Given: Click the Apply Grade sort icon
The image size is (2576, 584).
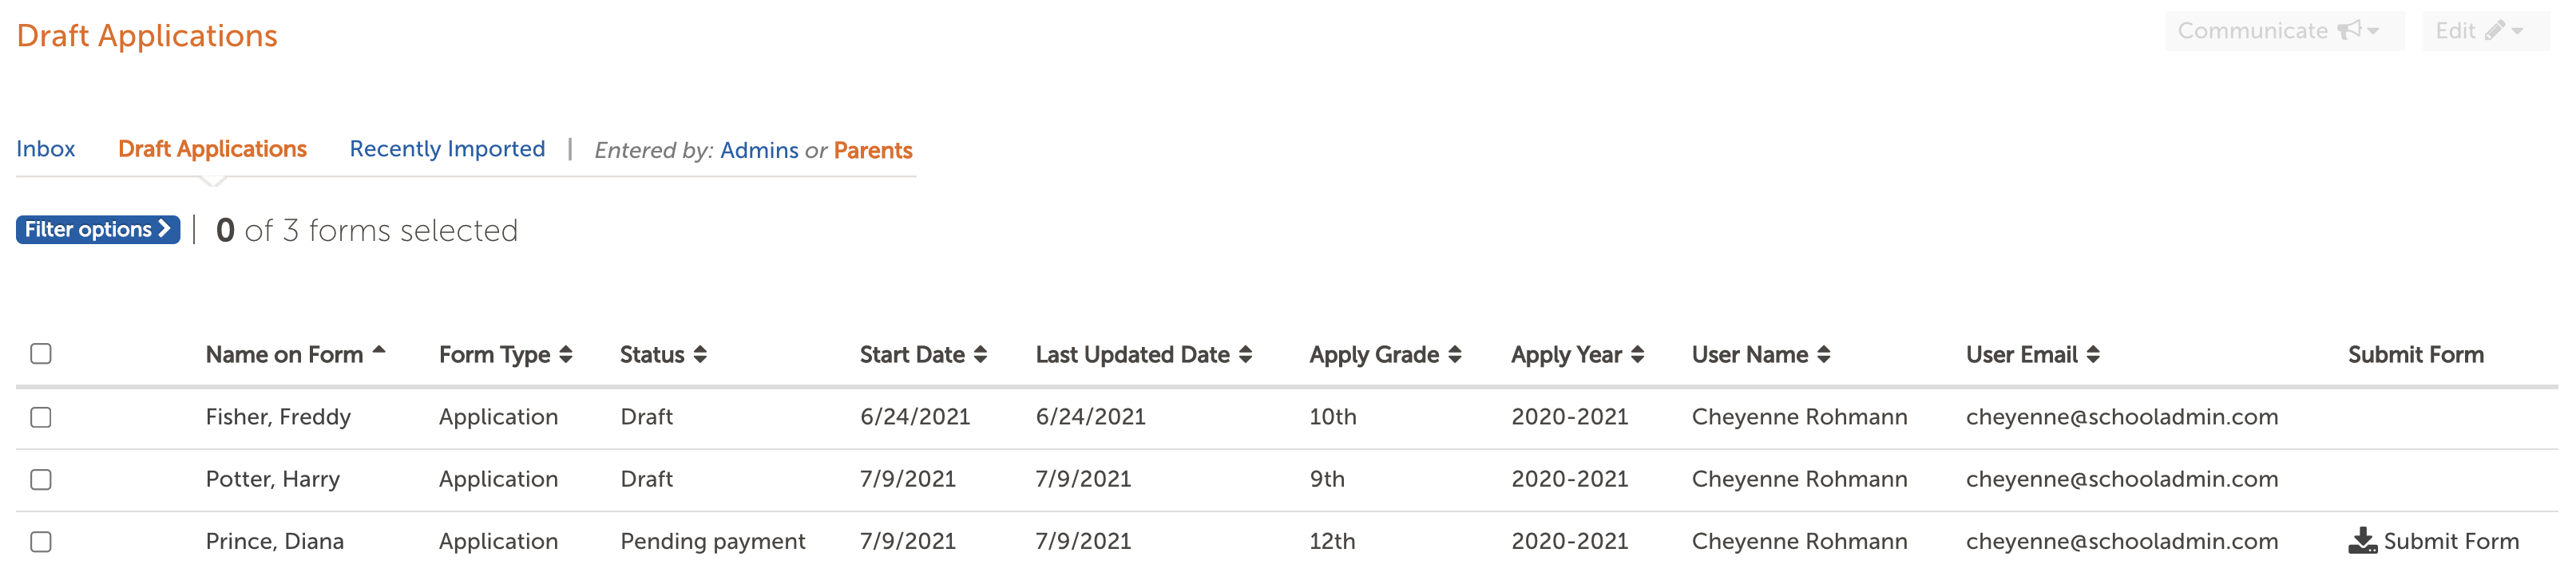Looking at the screenshot, I should pyautogui.click(x=1454, y=353).
